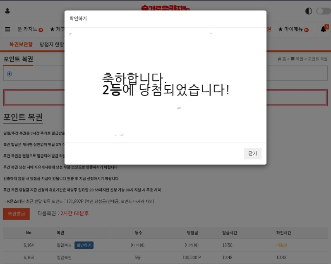Click the 미확인 status for ticket 6,164
Screen dimensions: 331x264
click(281, 245)
